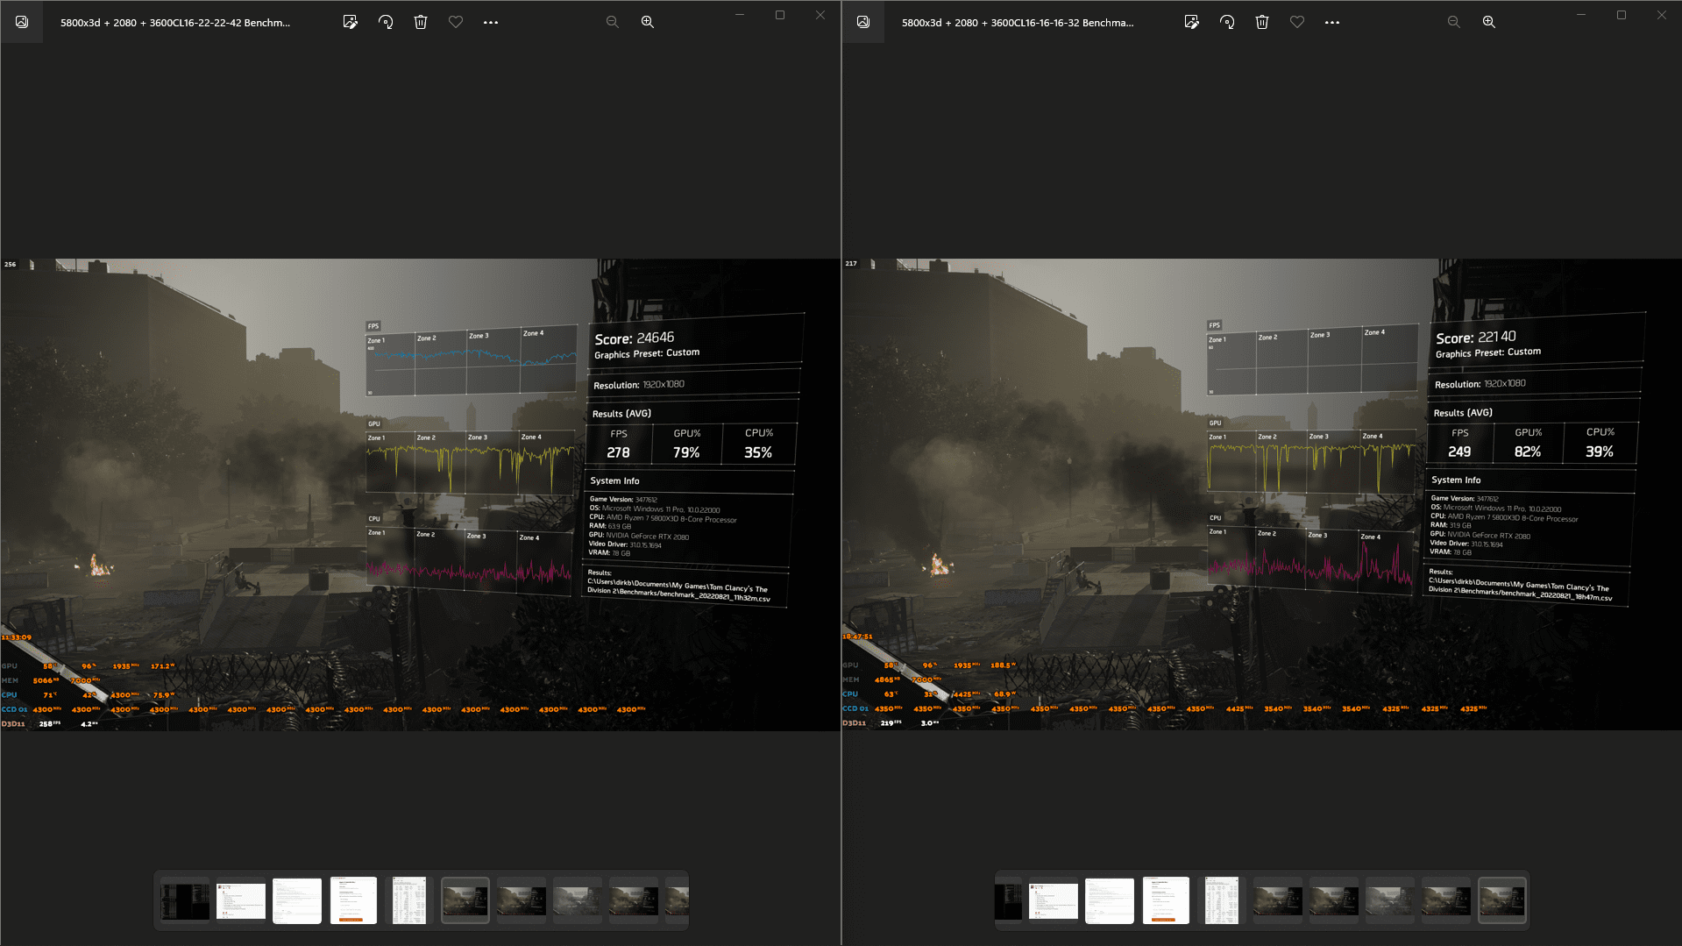
Task: Click 'Score: 24646' in the left image
Action: click(635, 338)
